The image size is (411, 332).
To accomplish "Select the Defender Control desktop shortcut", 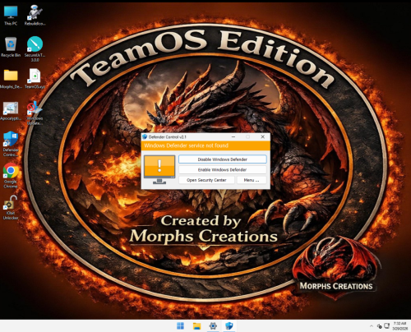I will coord(11,144).
